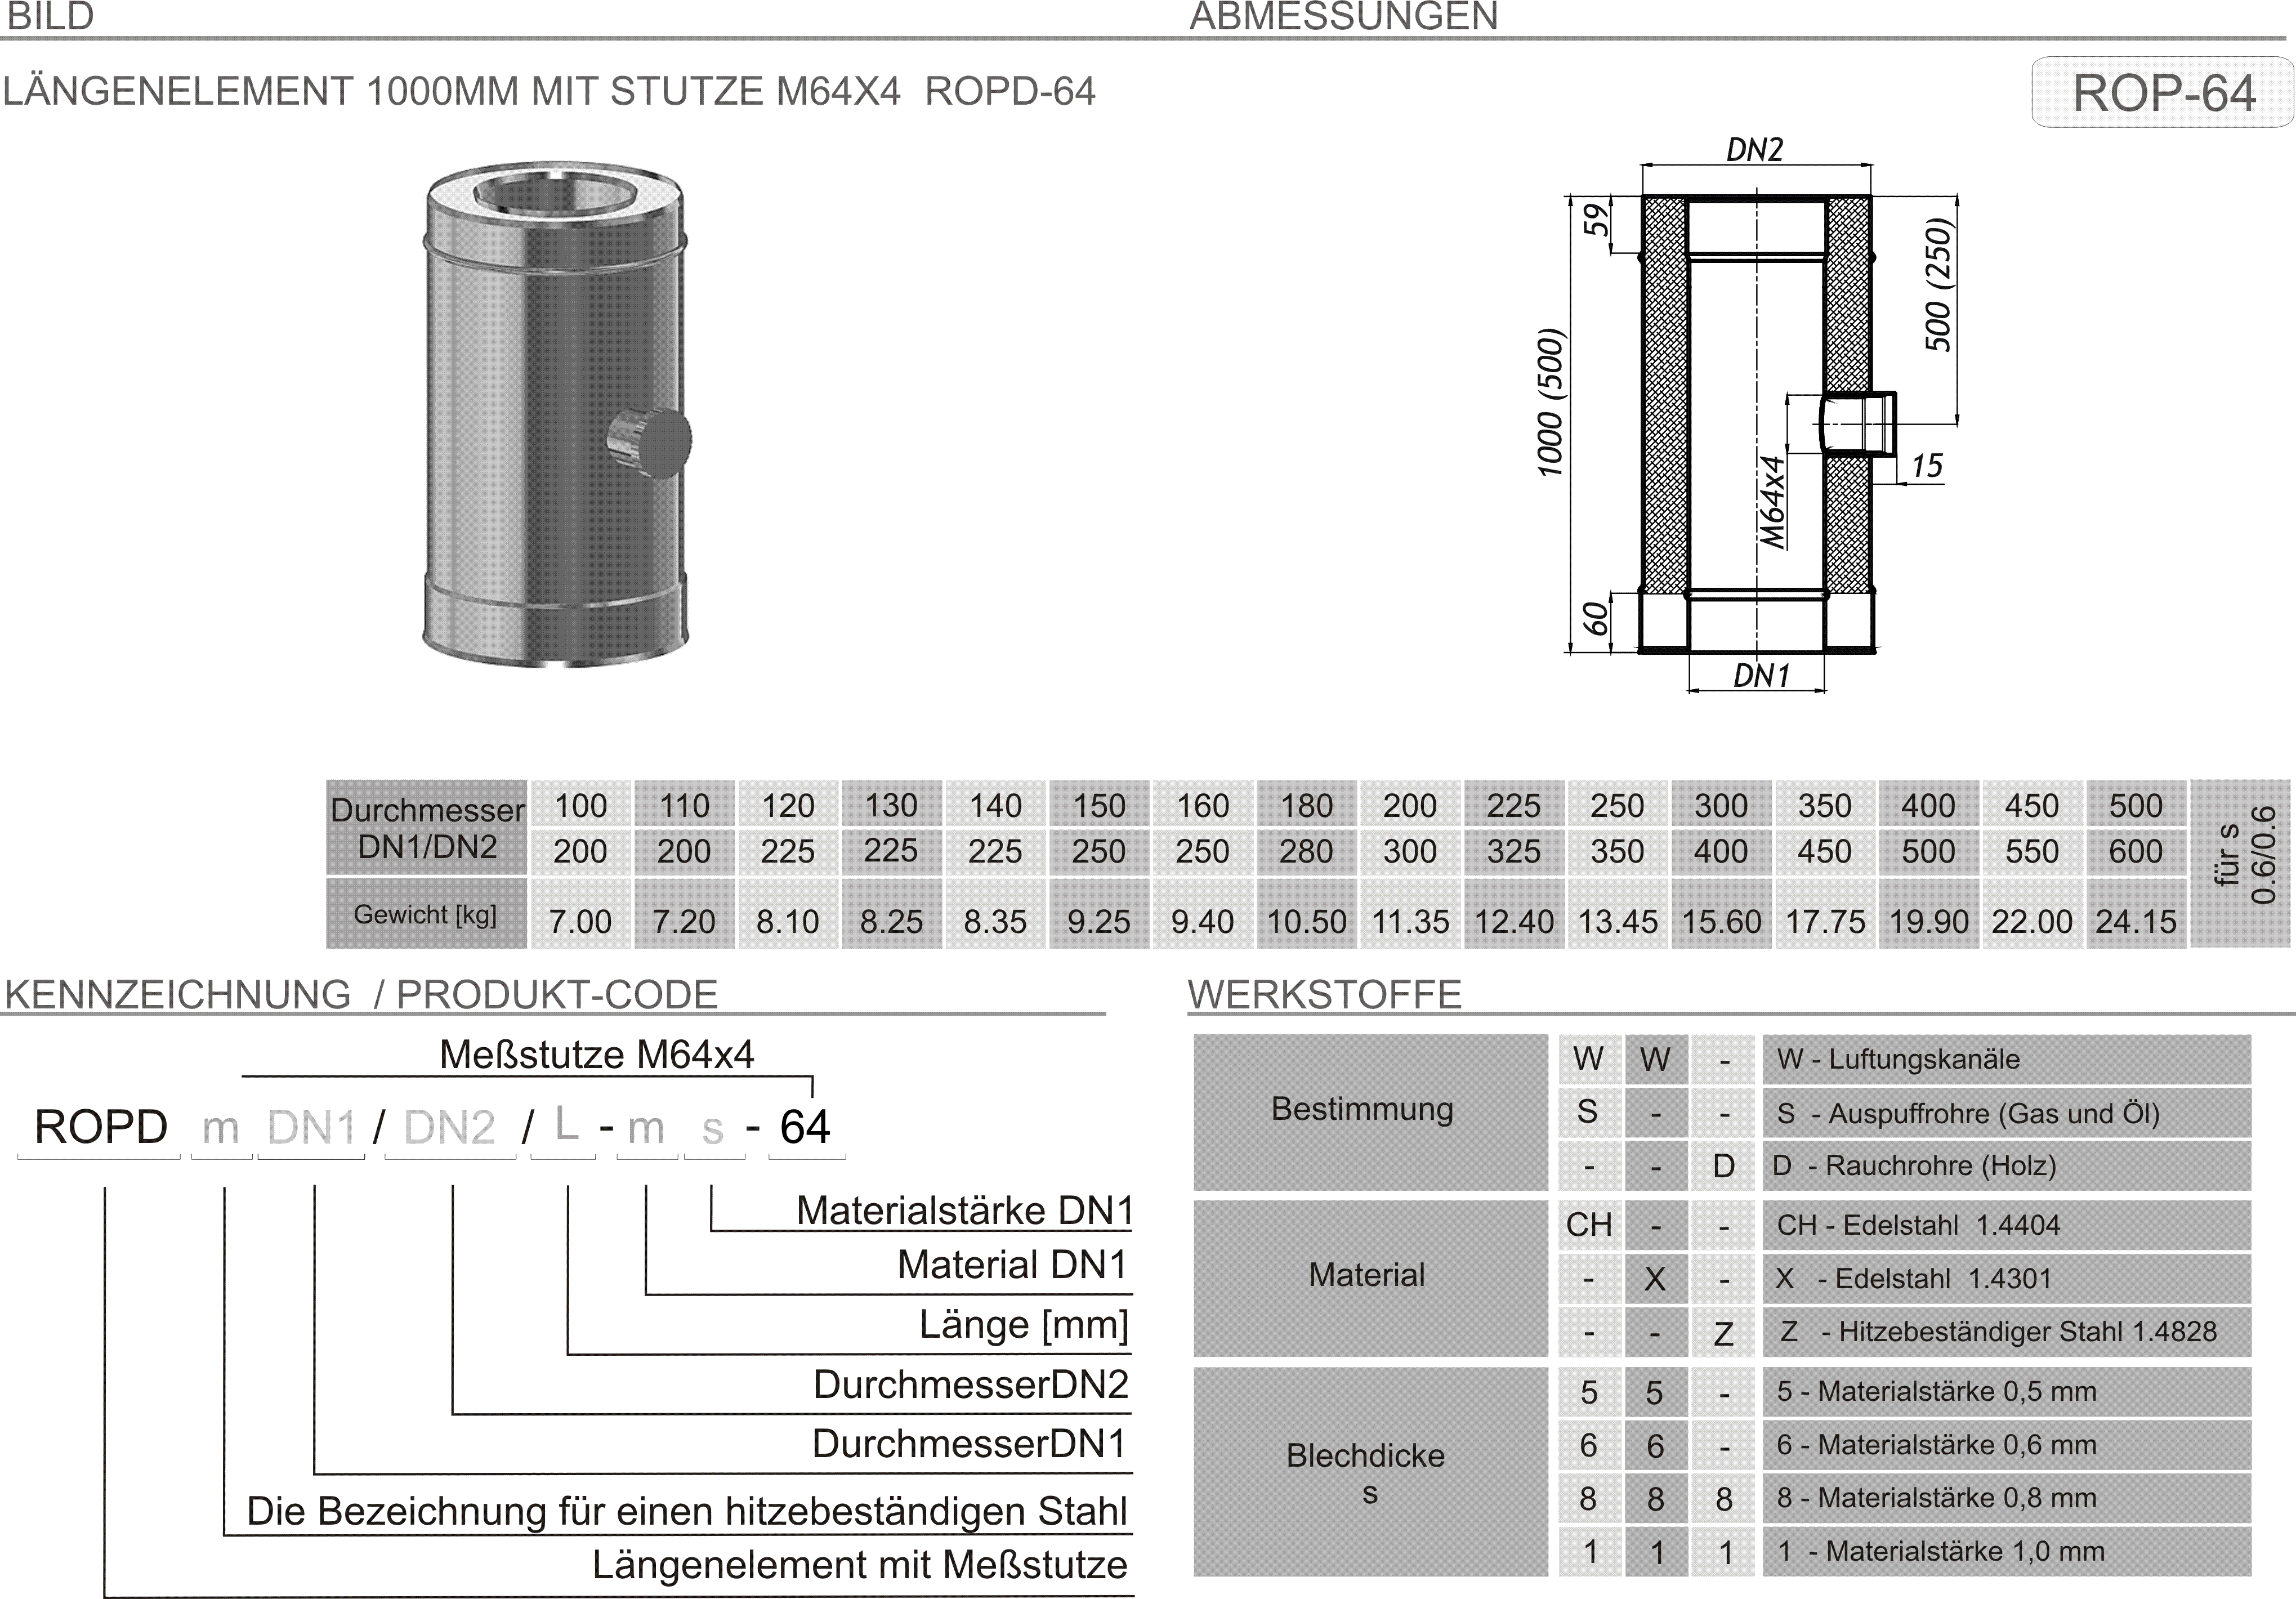Click 'Länge [mm]' legend label
2296x1599 pixels.
[x=1024, y=1325]
